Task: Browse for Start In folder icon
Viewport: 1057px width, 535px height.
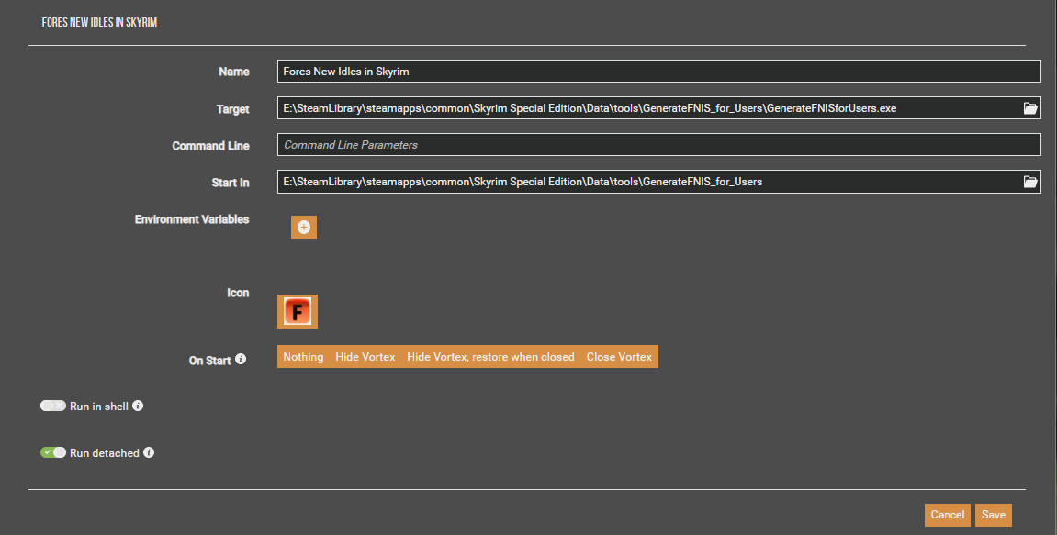Action: [1030, 182]
